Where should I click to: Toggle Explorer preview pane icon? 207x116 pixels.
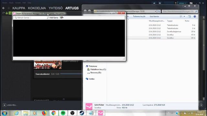click(x=189, y=16)
